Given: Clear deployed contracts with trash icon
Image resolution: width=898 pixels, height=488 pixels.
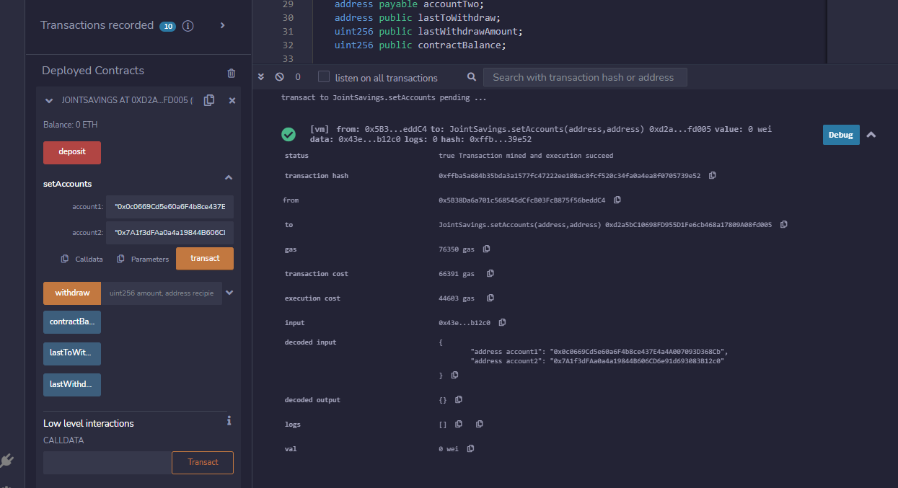Looking at the screenshot, I should (231, 73).
